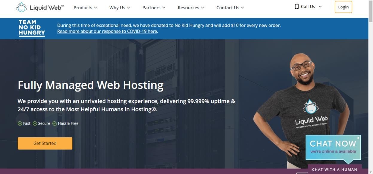This screenshot has width=373, height=174.
Task: Close the Chat Now popup
Action: [x=358, y=138]
